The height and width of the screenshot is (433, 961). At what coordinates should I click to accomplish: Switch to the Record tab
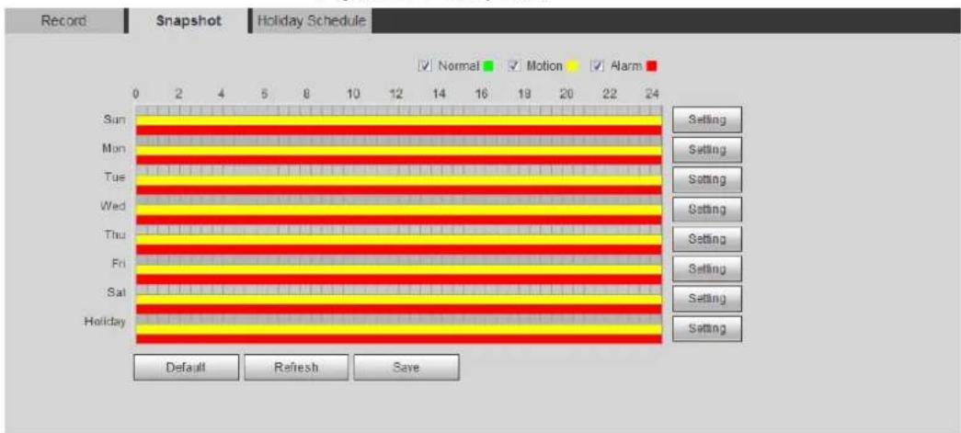tap(63, 21)
